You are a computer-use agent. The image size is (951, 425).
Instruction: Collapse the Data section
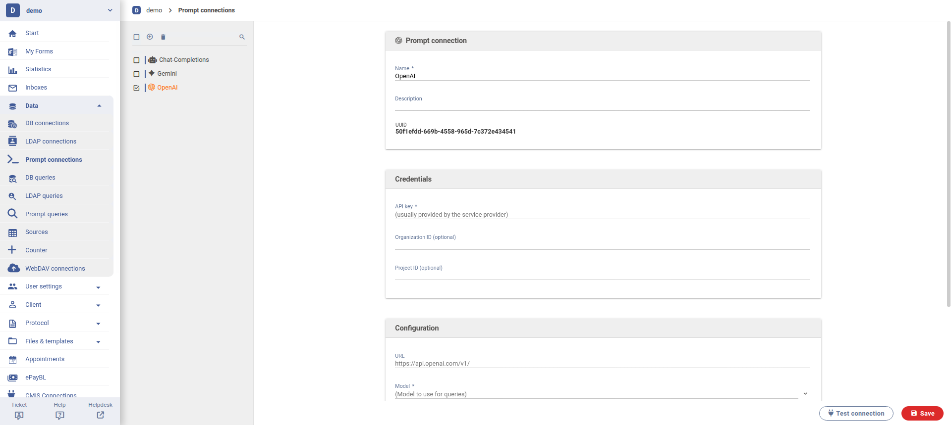click(x=99, y=106)
